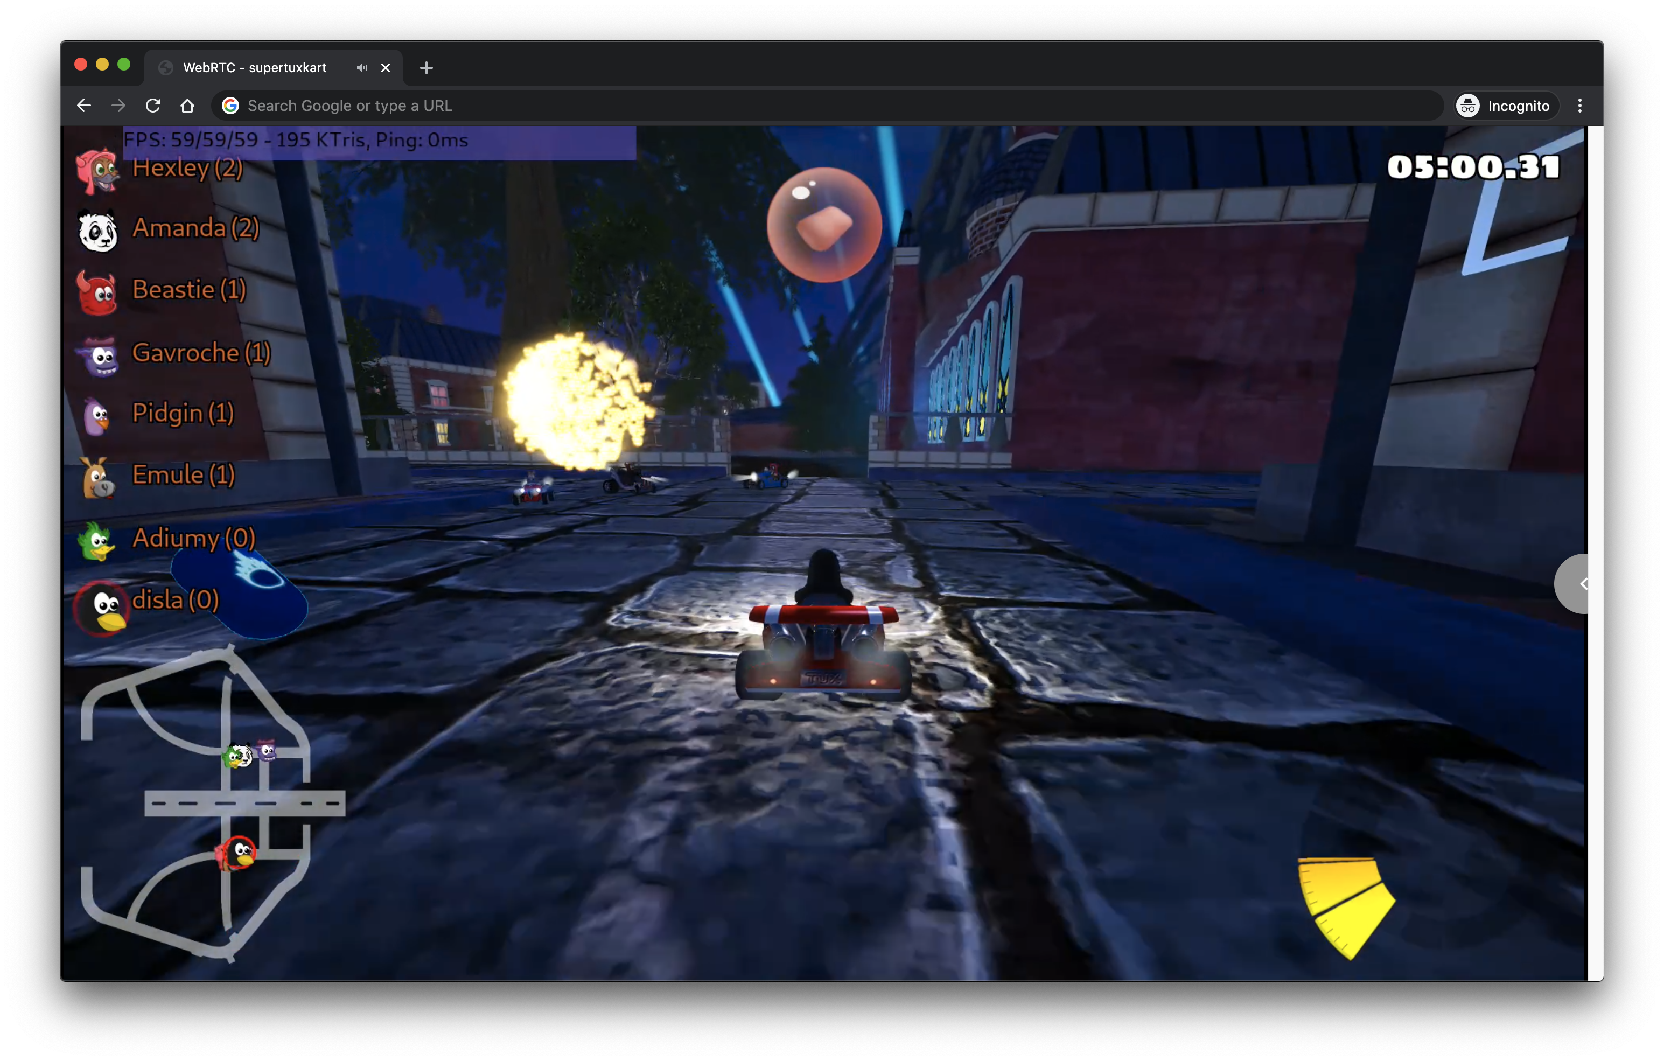
Task: Click the bubblegum powerup item bubble
Action: [x=824, y=225]
